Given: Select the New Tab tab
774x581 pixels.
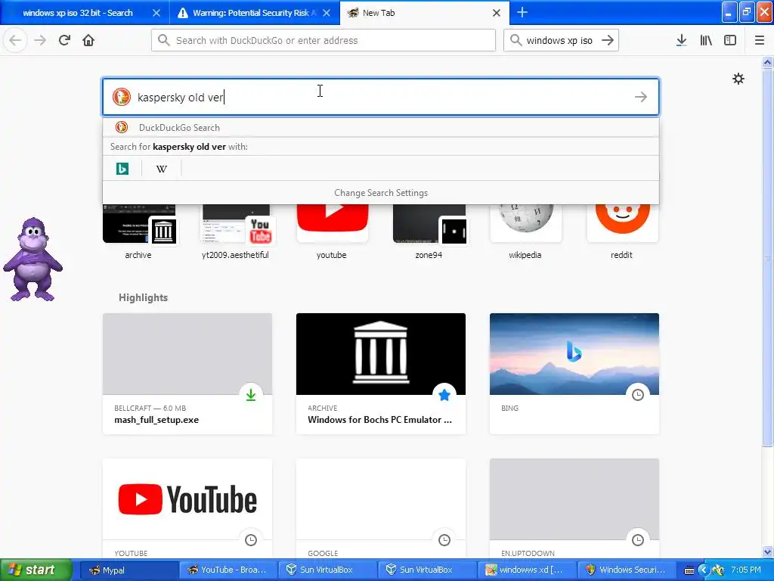Looking at the screenshot, I should click(425, 13).
